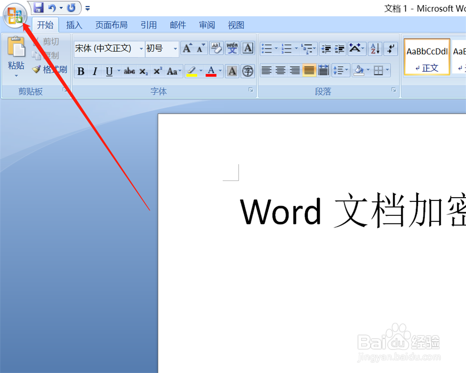Redo the last action

coord(71,8)
